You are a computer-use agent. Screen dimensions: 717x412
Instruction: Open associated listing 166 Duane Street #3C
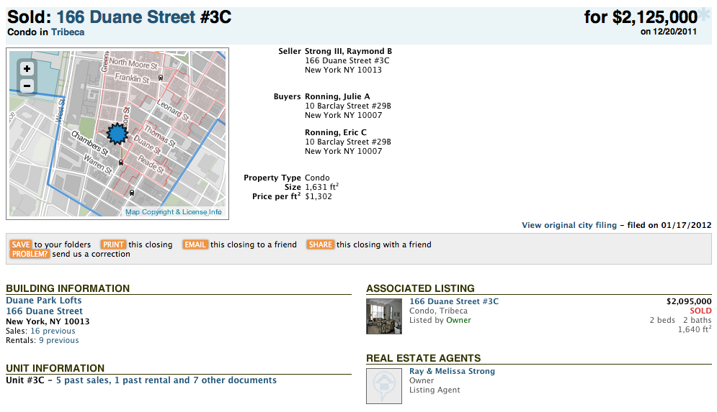[x=454, y=301]
